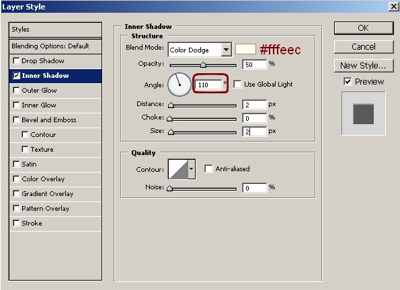Image resolution: width=400 pixels, height=290 pixels.
Task: Open the Contour picker dropdown arrow
Action: click(192, 169)
